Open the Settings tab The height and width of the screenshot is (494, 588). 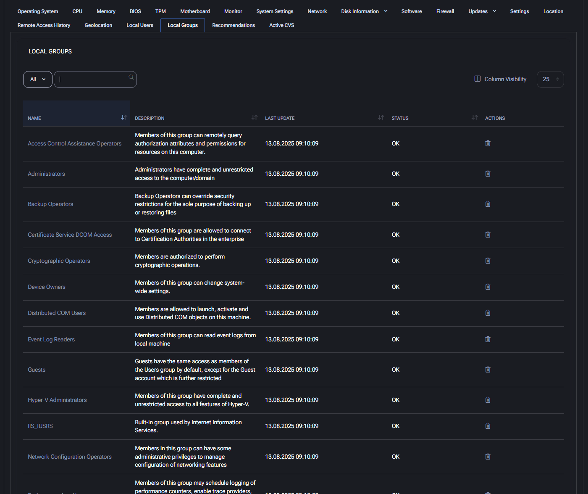click(x=520, y=11)
